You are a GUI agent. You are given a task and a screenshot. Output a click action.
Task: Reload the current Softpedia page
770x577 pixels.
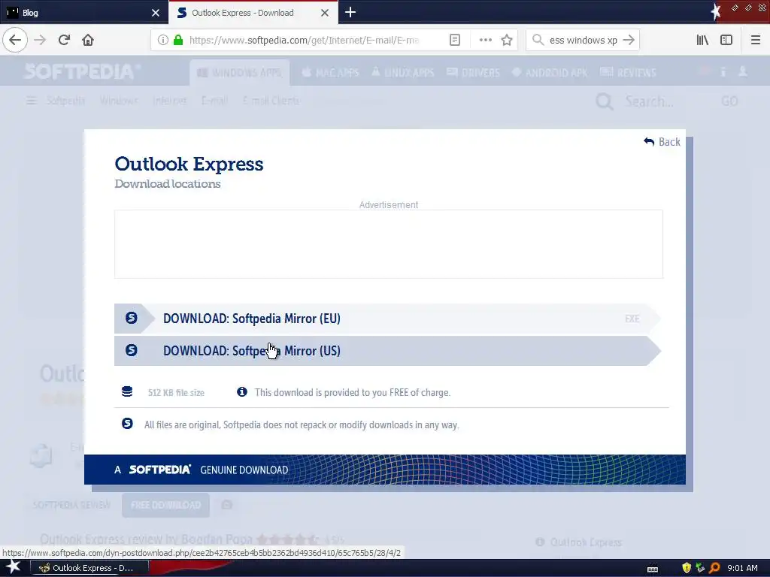point(64,40)
